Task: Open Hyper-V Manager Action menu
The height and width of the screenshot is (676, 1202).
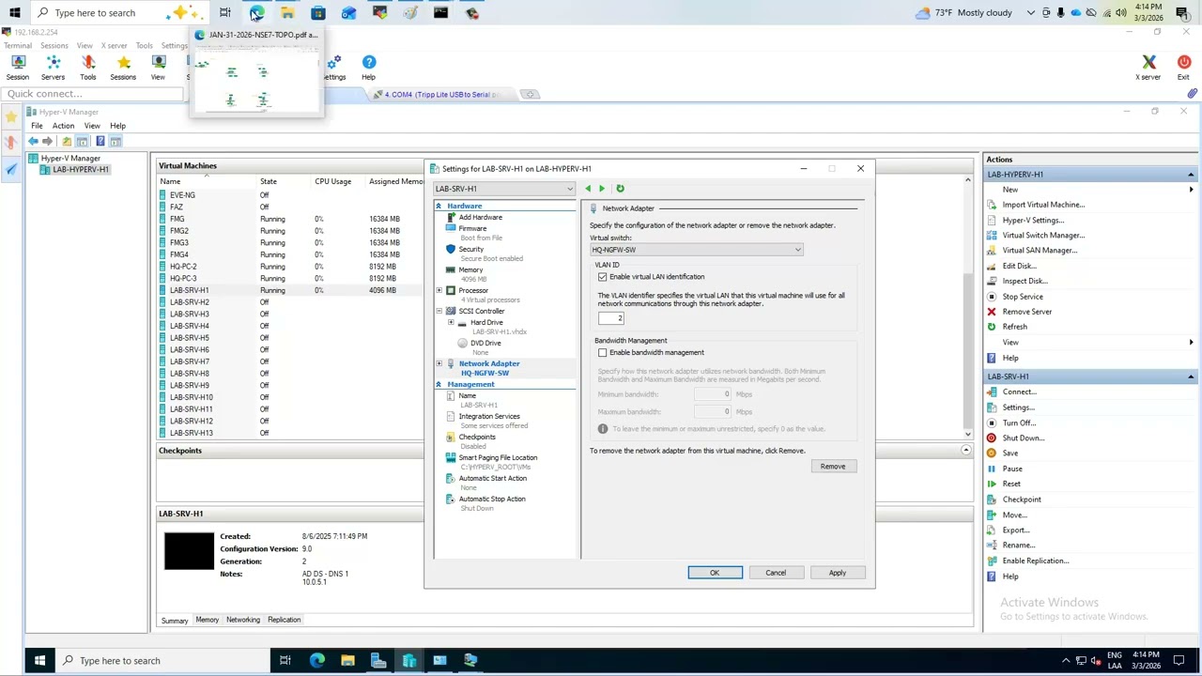Action: [x=63, y=126]
